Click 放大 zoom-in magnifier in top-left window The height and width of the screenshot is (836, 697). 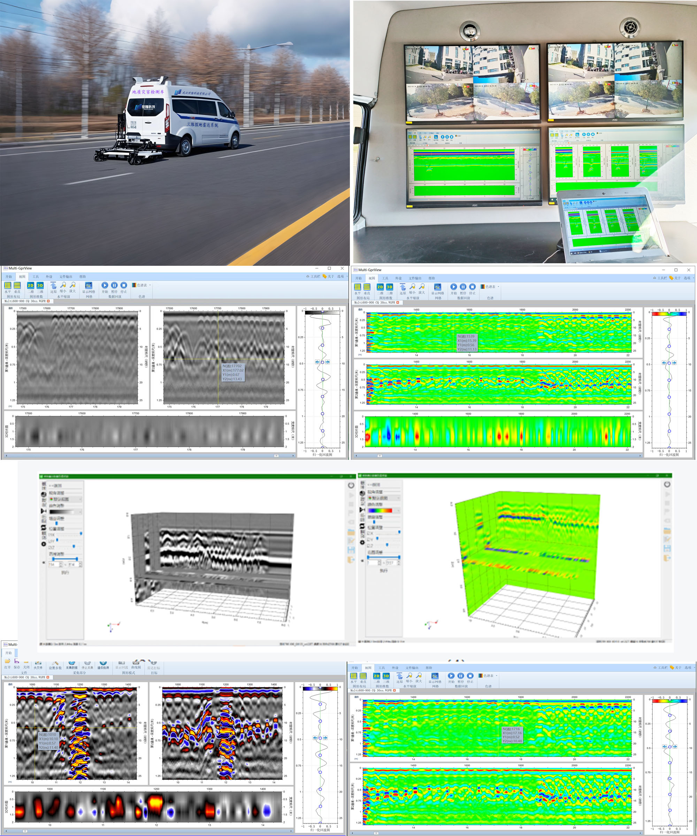click(x=72, y=285)
